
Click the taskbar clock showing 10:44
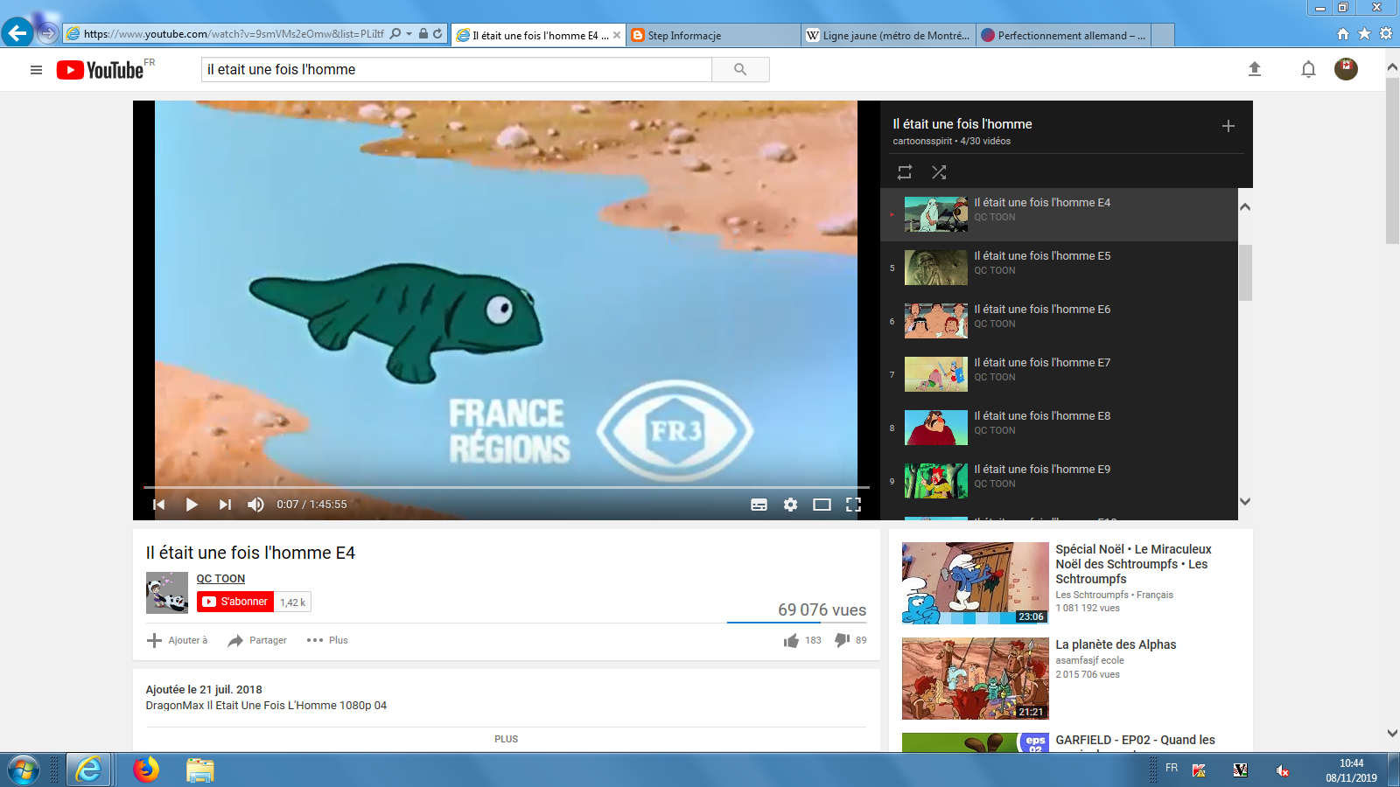[x=1351, y=763]
